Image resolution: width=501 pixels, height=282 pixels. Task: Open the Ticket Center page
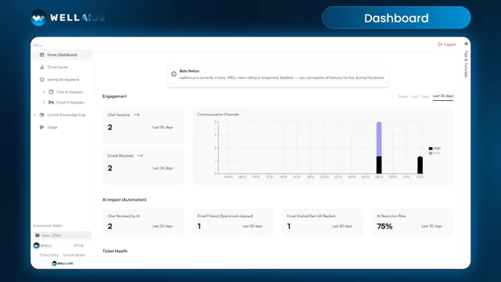point(57,67)
